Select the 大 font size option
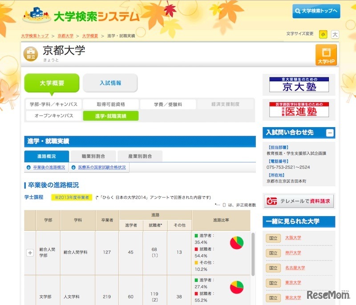 [x=334, y=34]
